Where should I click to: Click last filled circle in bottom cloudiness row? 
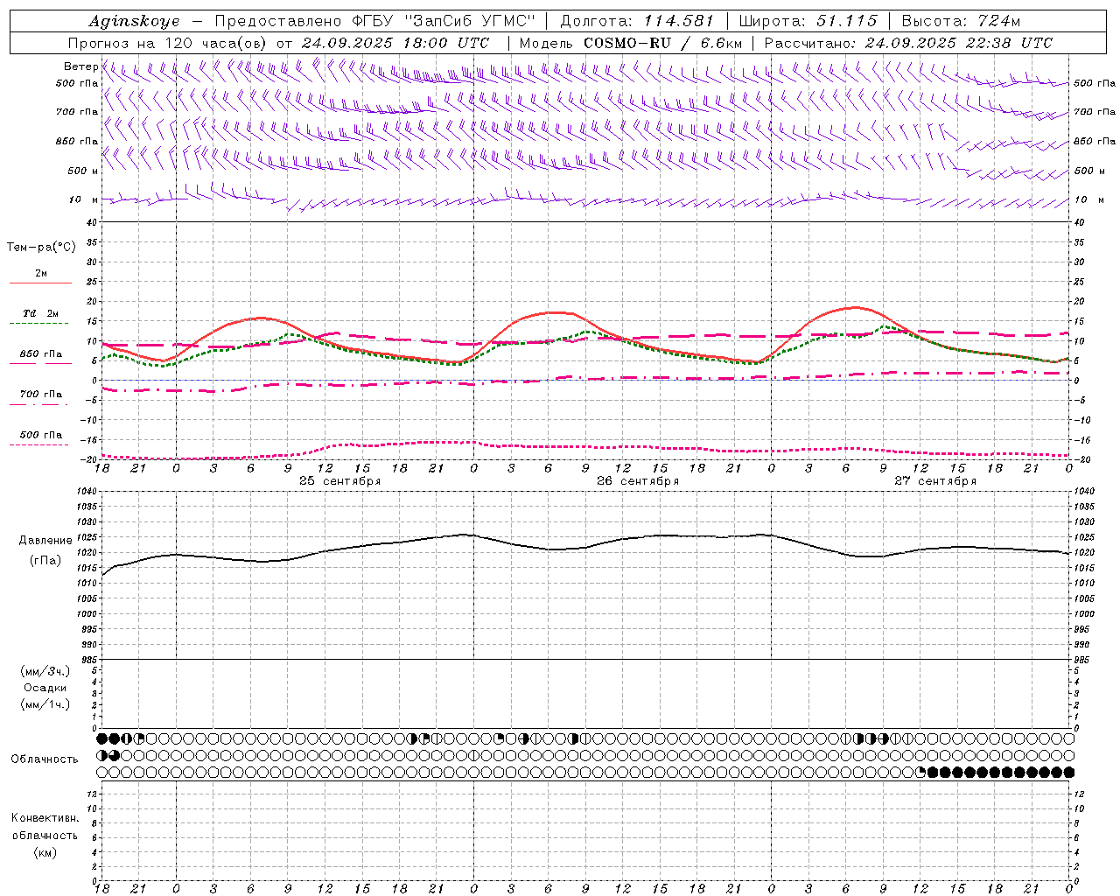coord(1068,772)
